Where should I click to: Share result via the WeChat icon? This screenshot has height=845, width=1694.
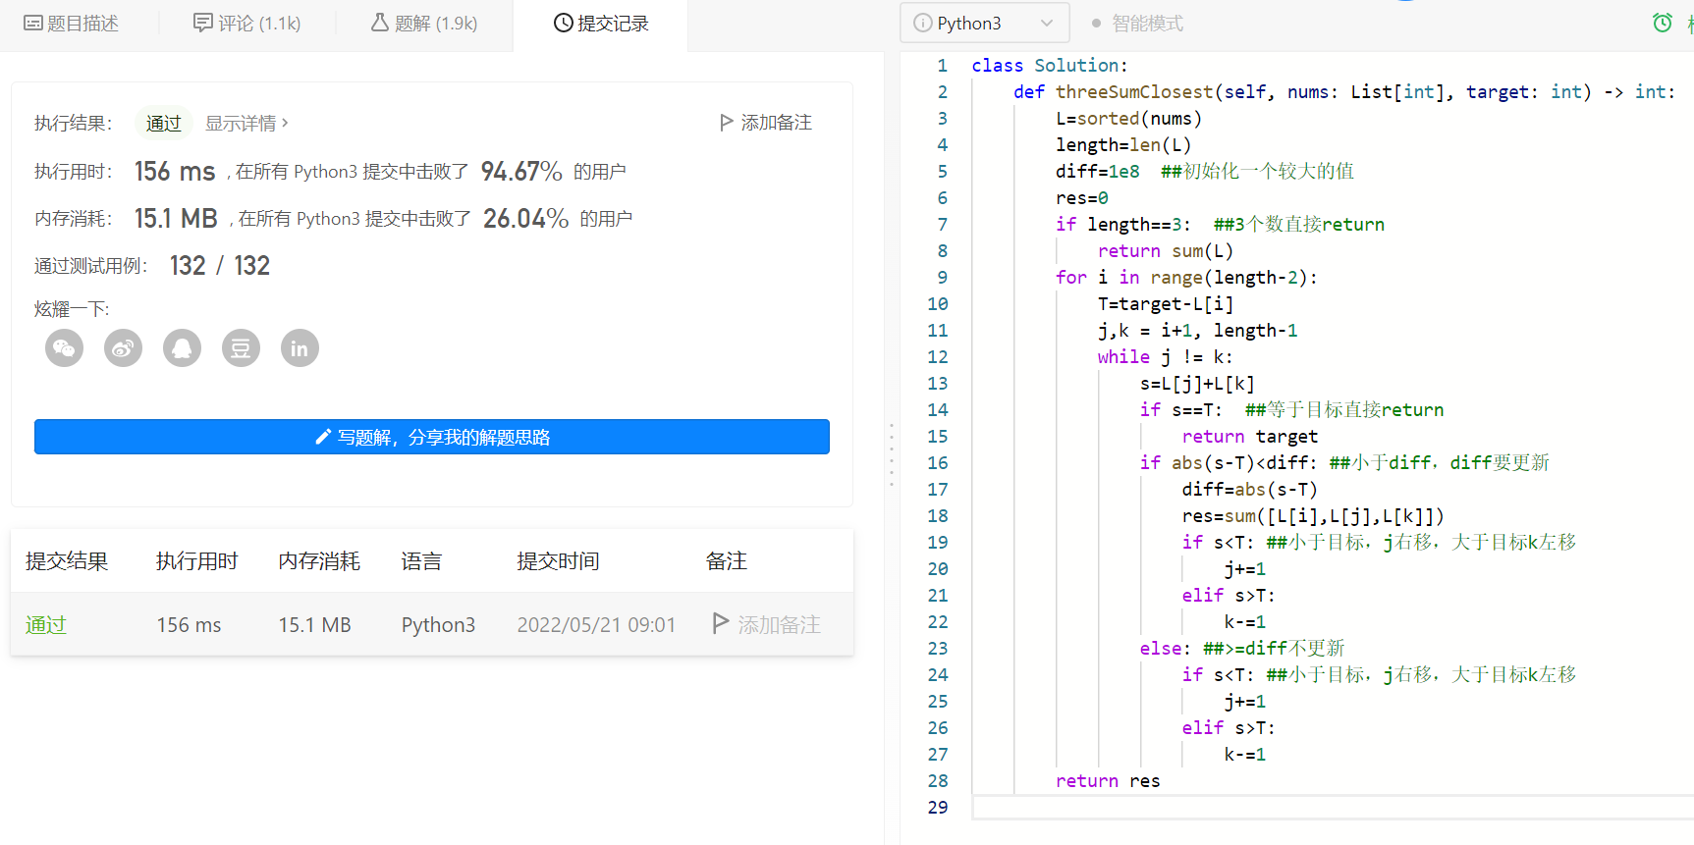tap(65, 348)
